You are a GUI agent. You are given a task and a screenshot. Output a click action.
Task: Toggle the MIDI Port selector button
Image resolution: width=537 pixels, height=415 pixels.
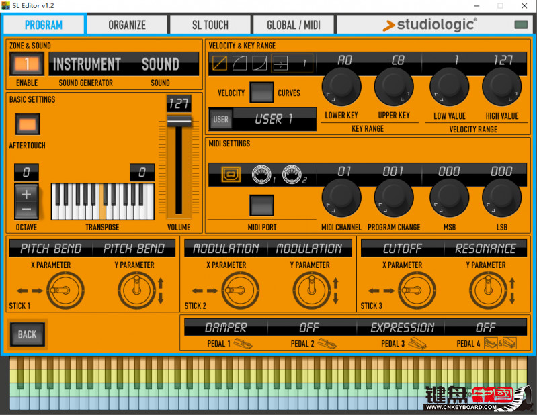pos(261,205)
